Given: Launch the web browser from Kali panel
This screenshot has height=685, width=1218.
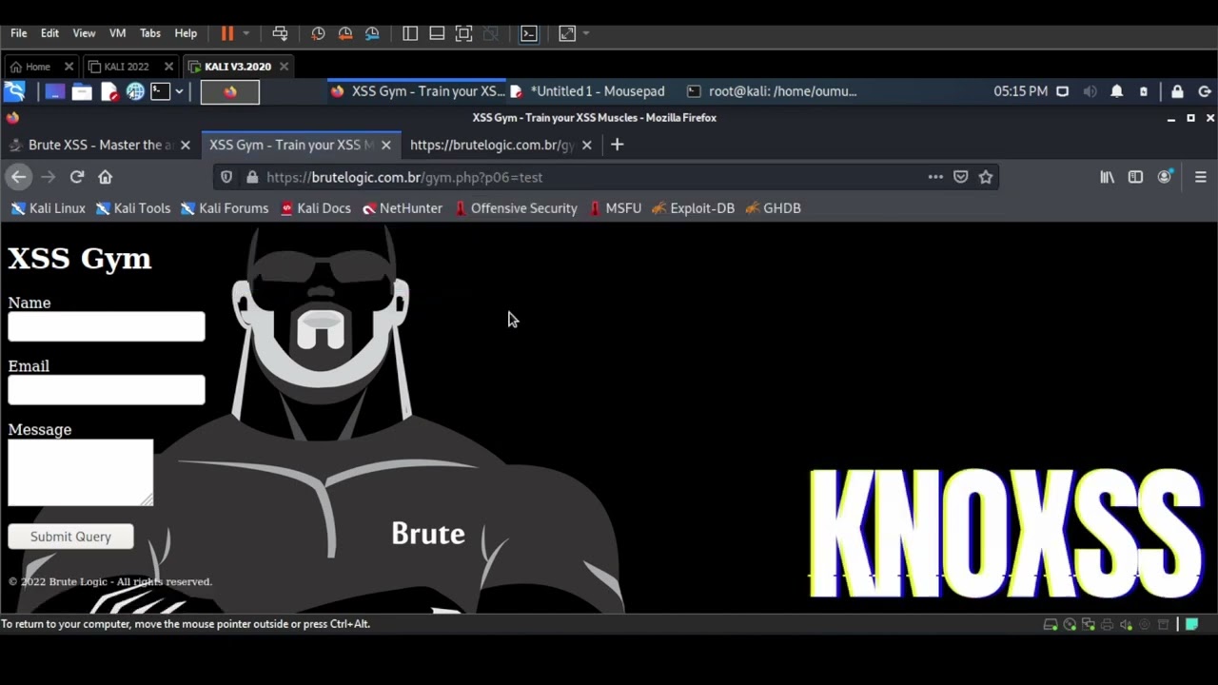Looking at the screenshot, I should point(135,91).
